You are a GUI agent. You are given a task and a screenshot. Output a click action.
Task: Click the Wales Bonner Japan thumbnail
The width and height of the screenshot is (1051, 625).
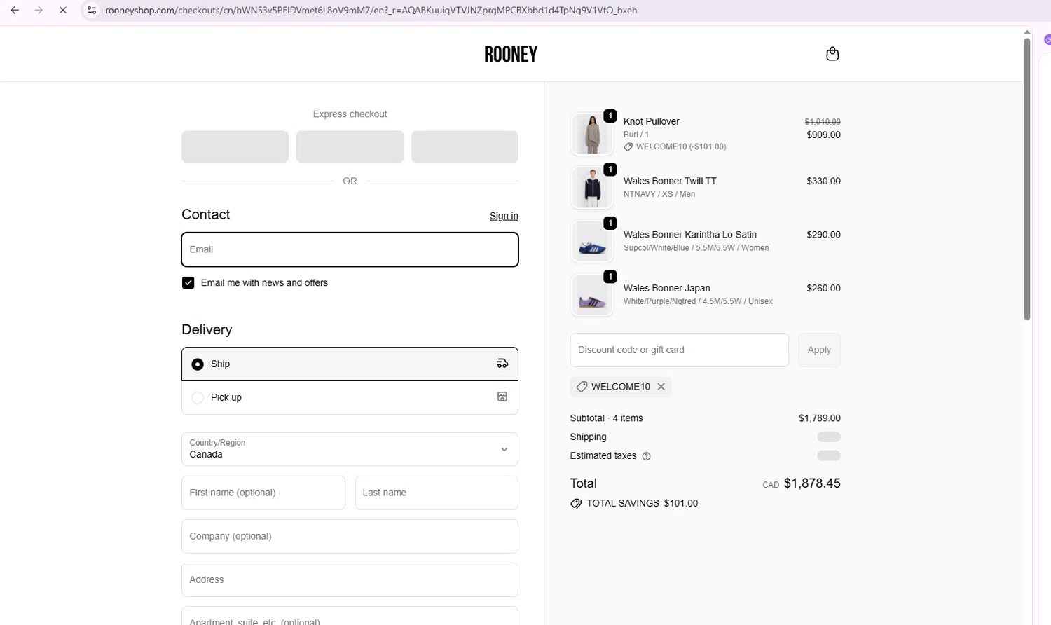592,294
